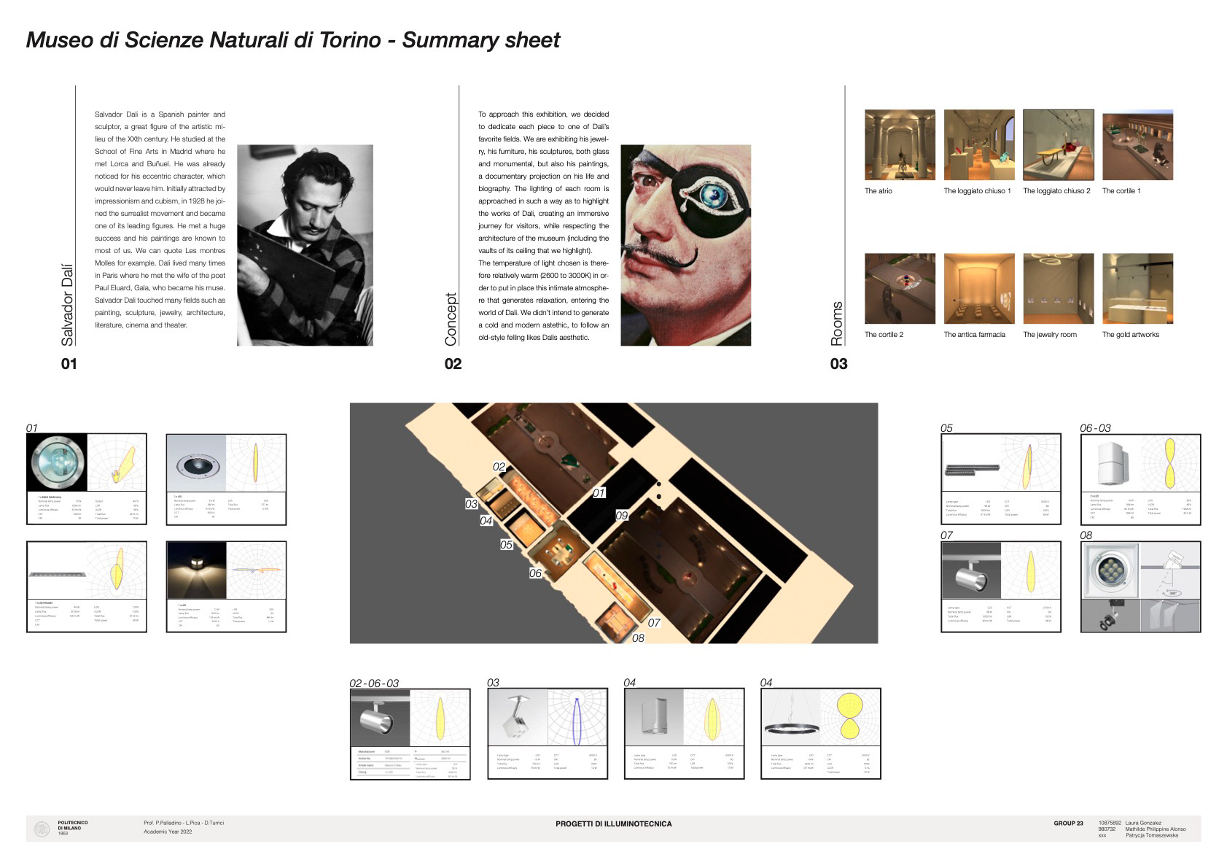Select the black-and-white Dalí portrait photo
Screen dimensions: 1227x868
pos(305,245)
